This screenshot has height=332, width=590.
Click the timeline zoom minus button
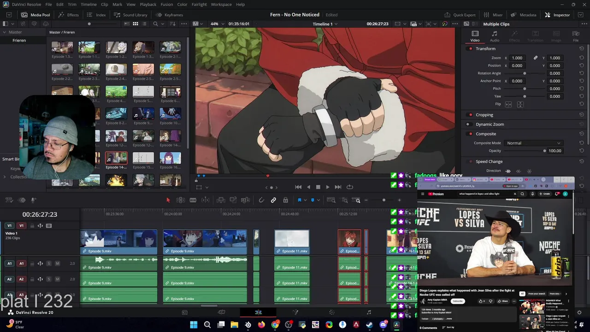pos(366,200)
